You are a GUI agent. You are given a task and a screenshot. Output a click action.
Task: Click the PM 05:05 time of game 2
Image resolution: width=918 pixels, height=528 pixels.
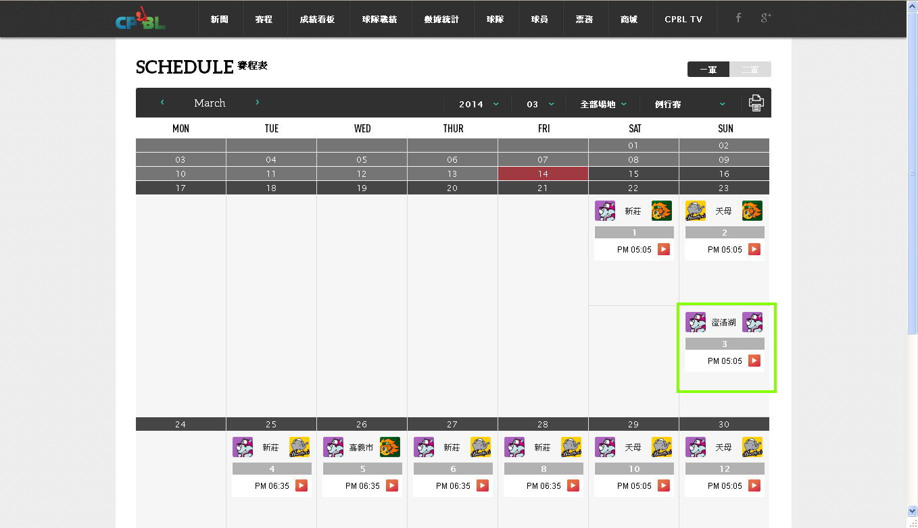tap(725, 249)
